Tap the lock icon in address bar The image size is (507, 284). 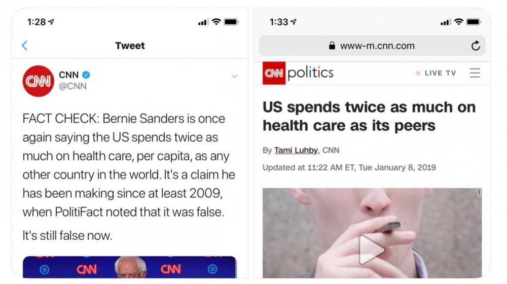tap(332, 46)
